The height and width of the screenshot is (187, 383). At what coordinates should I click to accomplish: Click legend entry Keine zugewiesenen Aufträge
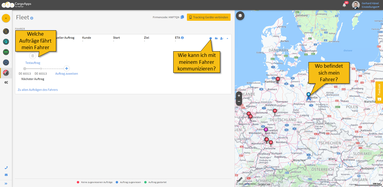coord(95,182)
